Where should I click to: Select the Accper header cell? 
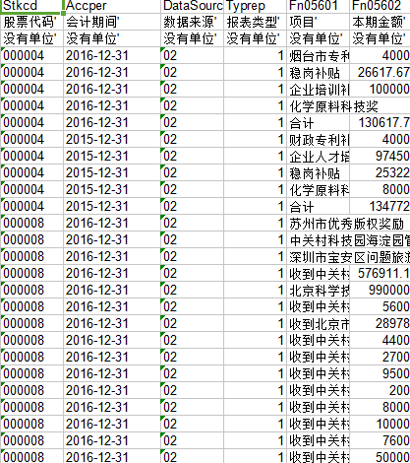[x=112, y=6]
